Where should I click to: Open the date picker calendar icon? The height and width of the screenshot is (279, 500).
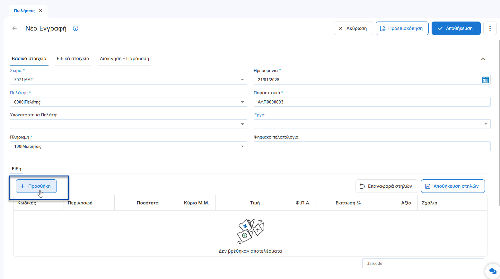[x=485, y=80]
